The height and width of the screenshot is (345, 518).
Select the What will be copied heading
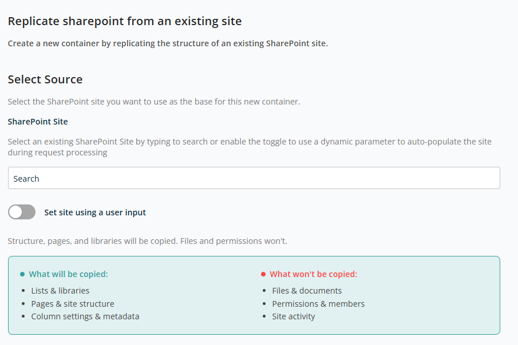(68, 274)
